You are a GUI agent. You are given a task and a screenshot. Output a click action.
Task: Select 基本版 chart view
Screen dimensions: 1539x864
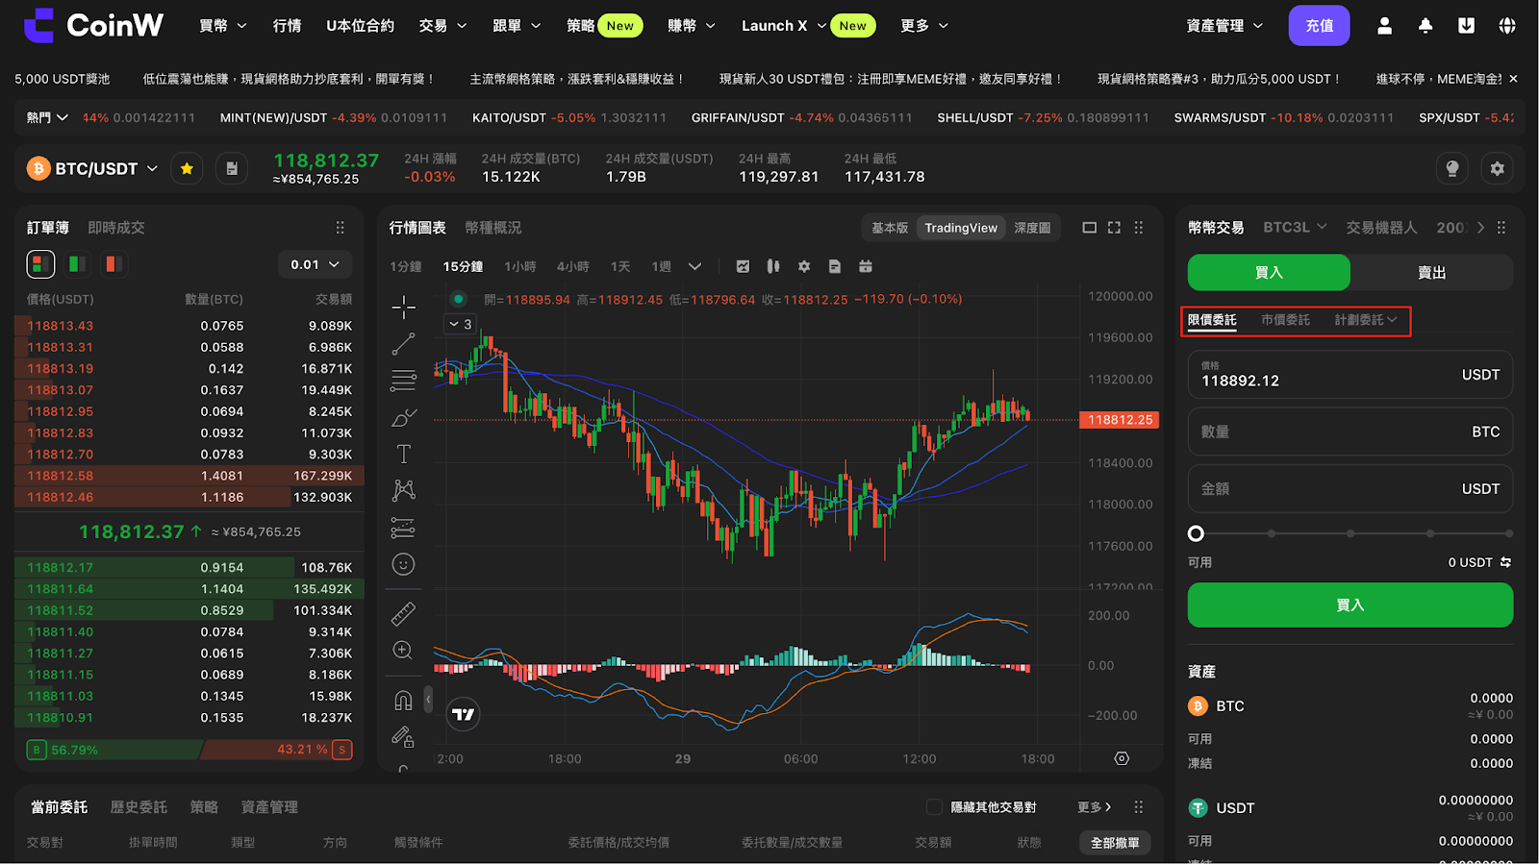890,228
